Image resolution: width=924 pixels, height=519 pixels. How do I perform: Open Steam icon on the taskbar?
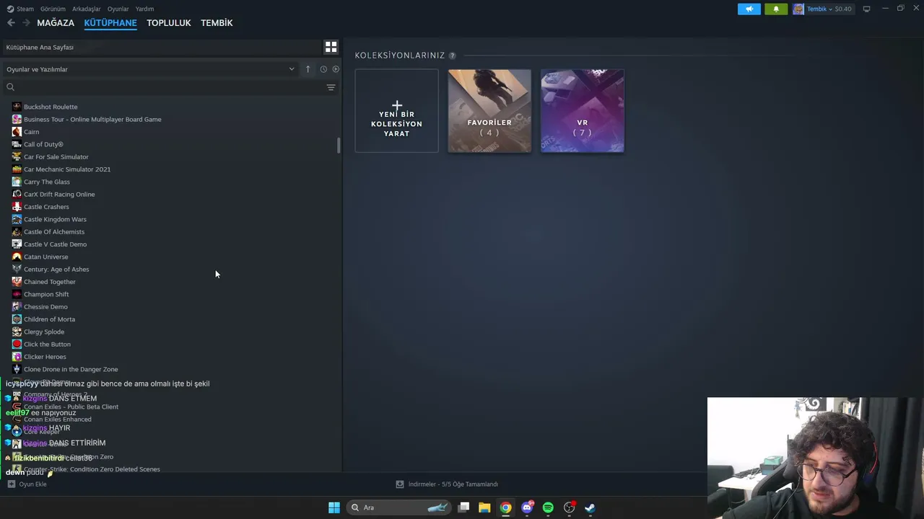tap(590, 507)
